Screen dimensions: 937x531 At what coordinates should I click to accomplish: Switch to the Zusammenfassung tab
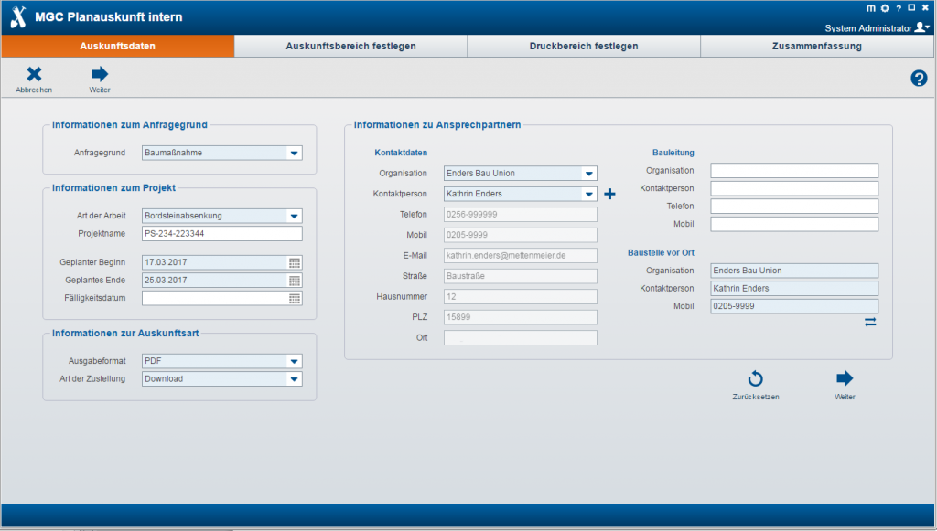[816, 46]
